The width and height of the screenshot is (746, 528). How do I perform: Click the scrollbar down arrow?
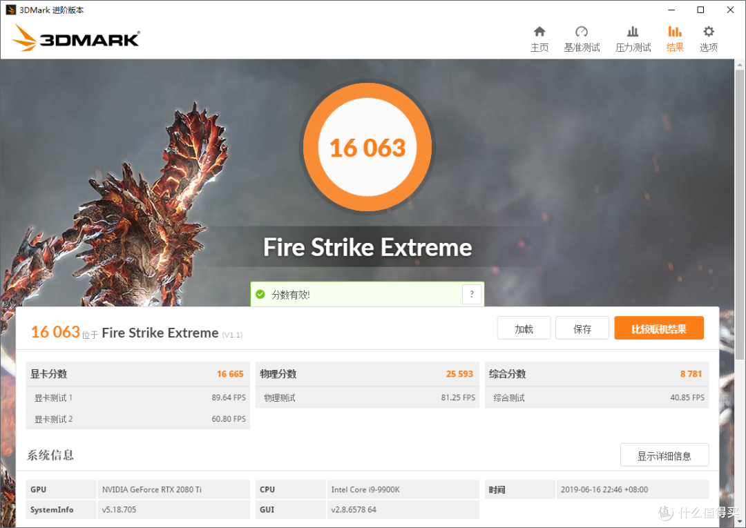[x=740, y=522]
